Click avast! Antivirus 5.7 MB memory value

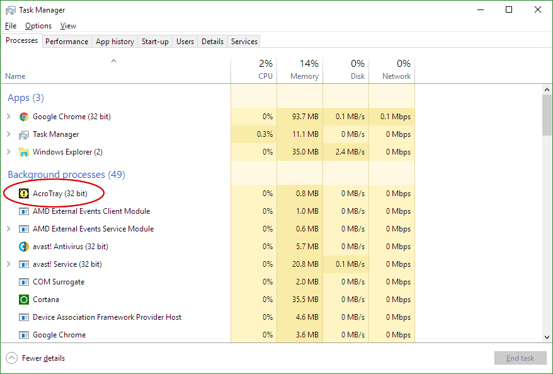(307, 247)
